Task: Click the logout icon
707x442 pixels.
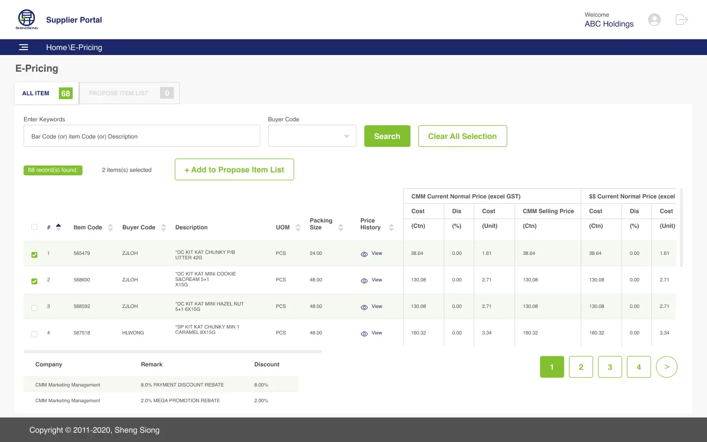Action: pyautogui.click(x=681, y=20)
